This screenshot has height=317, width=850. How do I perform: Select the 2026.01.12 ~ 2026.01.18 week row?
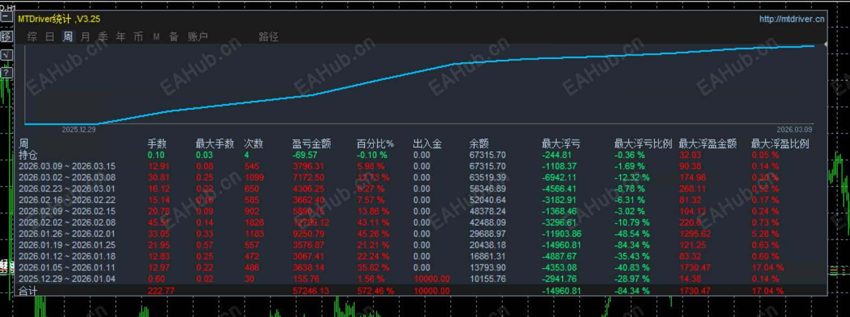pos(67,256)
